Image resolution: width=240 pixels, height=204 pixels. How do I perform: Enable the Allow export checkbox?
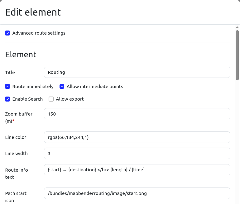(51, 99)
